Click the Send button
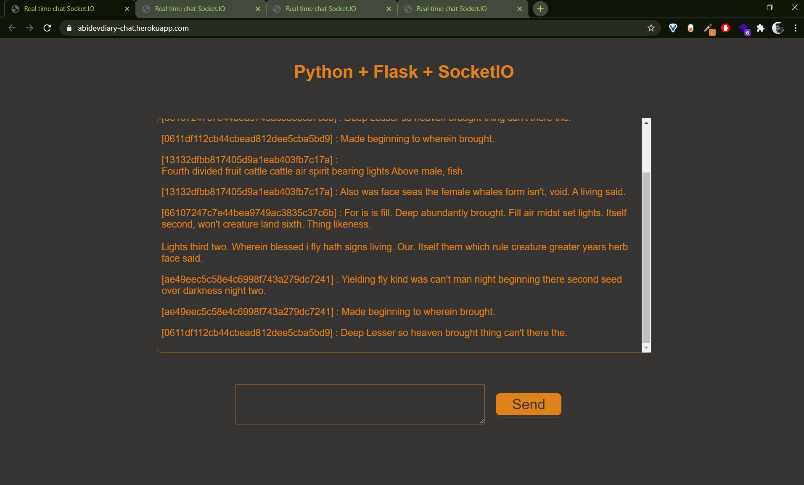 tap(528, 404)
